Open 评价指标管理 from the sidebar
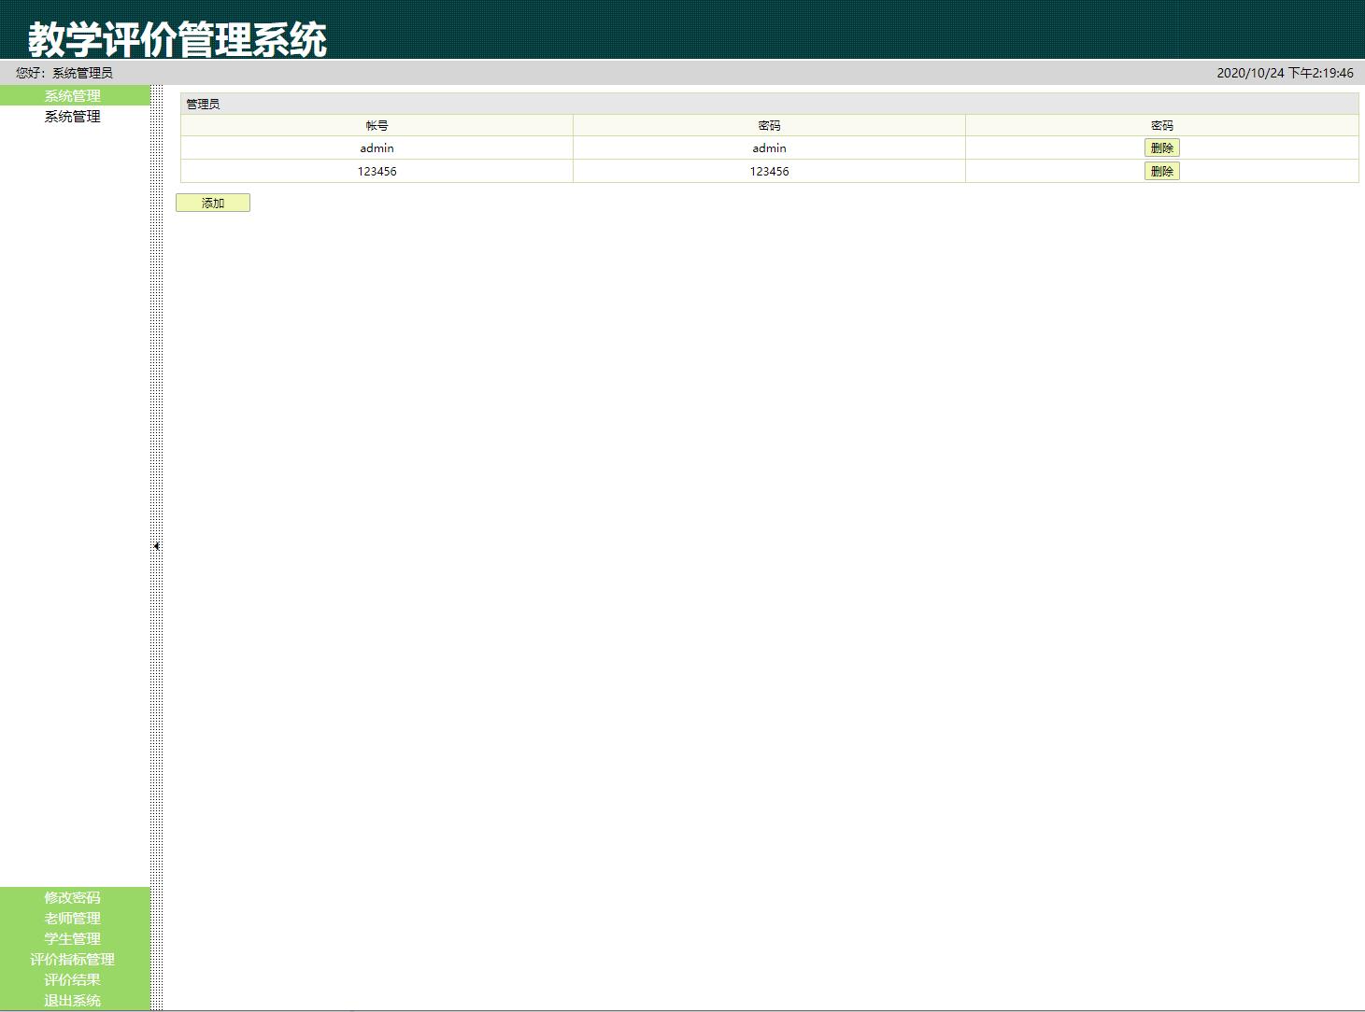This screenshot has width=1365, height=1012. pyautogui.click(x=75, y=959)
